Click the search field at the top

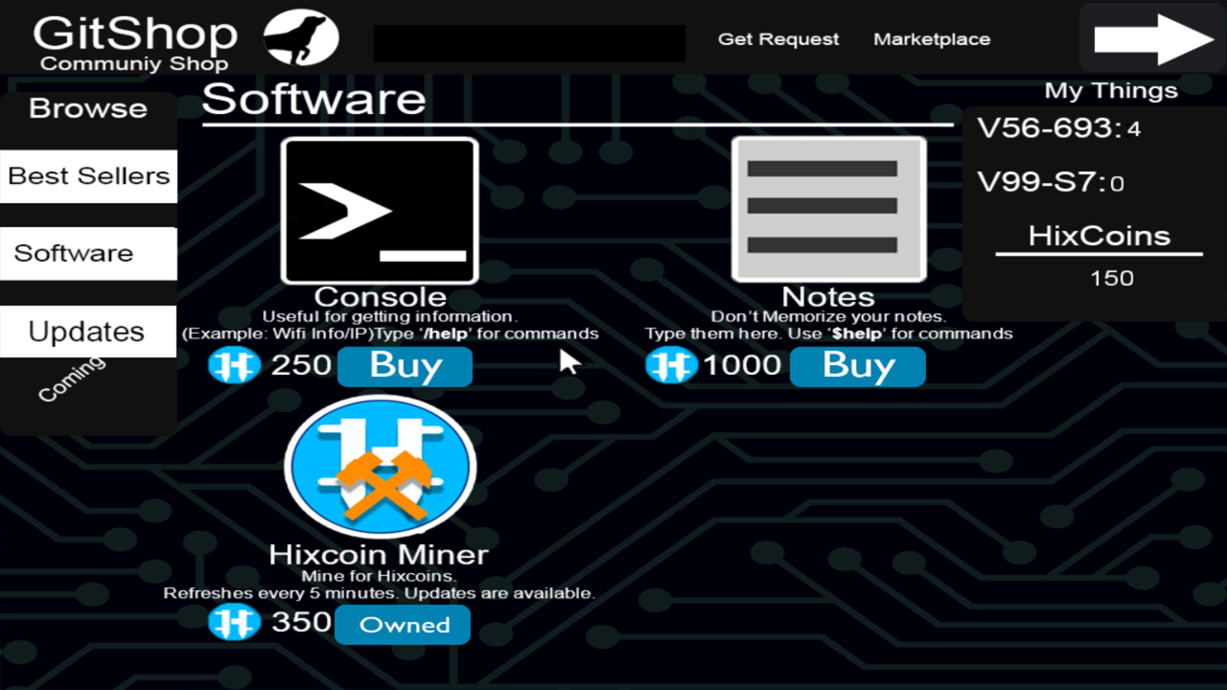click(x=529, y=42)
